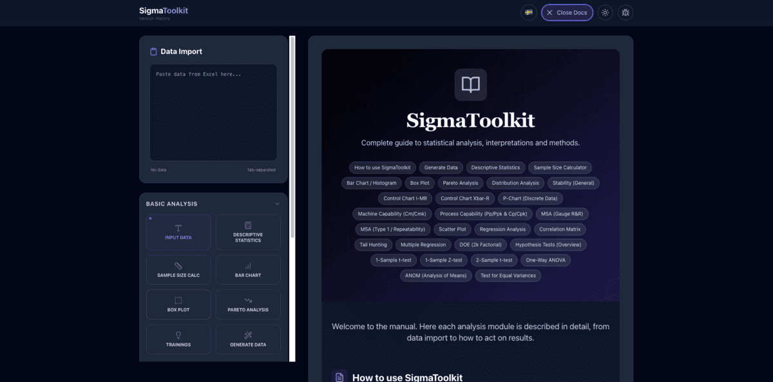This screenshot has width=773, height=382.
Task: Jump to Regression Analysis chip
Action: coord(503,229)
